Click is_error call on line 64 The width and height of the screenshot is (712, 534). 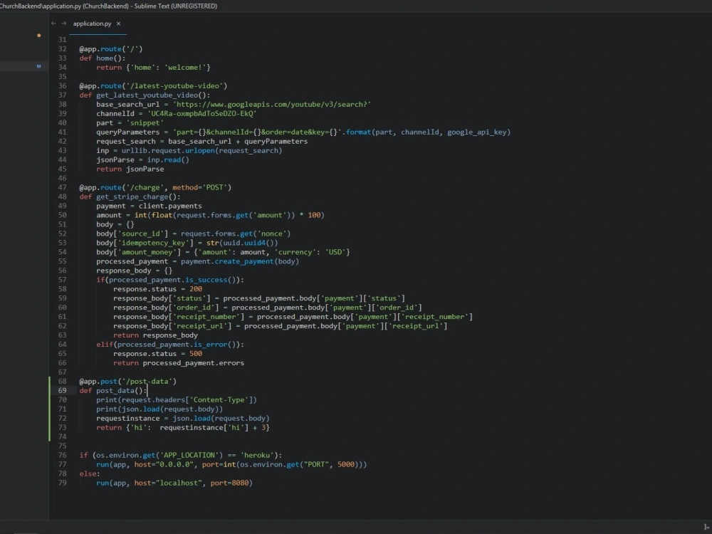(x=212, y=344)
